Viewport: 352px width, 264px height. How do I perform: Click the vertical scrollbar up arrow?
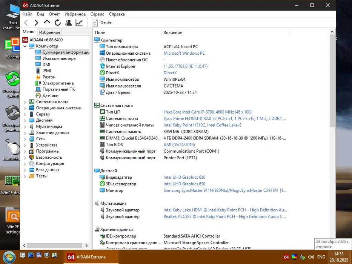pyautogui.click(x=332, y=32)
